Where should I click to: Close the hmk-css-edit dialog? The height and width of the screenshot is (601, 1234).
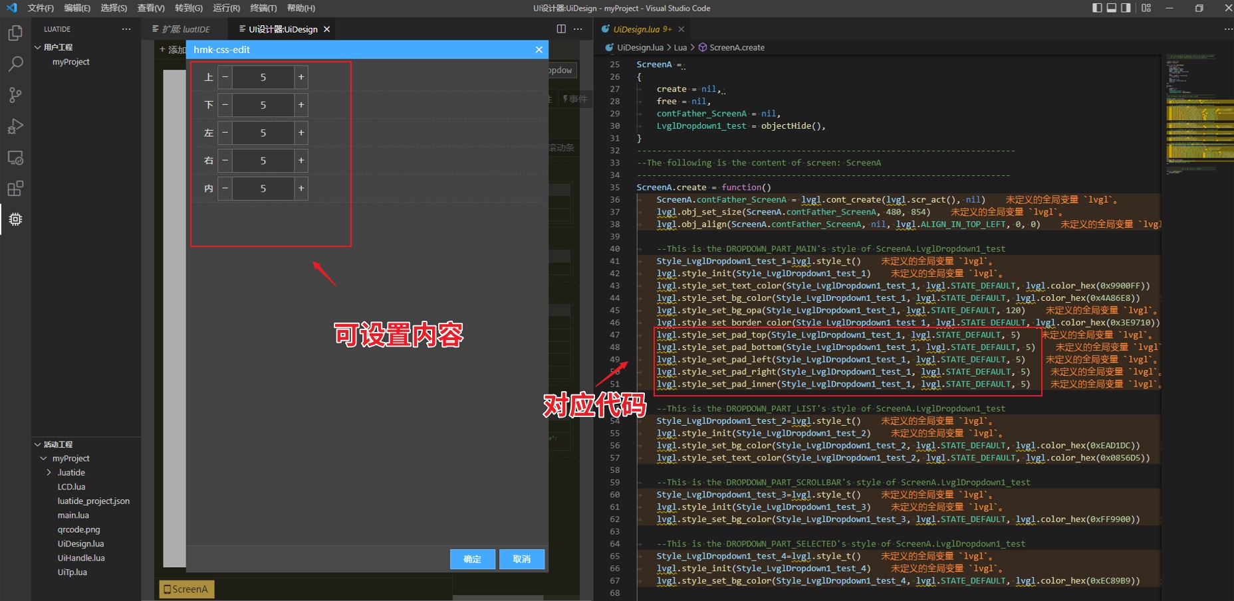coord(539,50)
